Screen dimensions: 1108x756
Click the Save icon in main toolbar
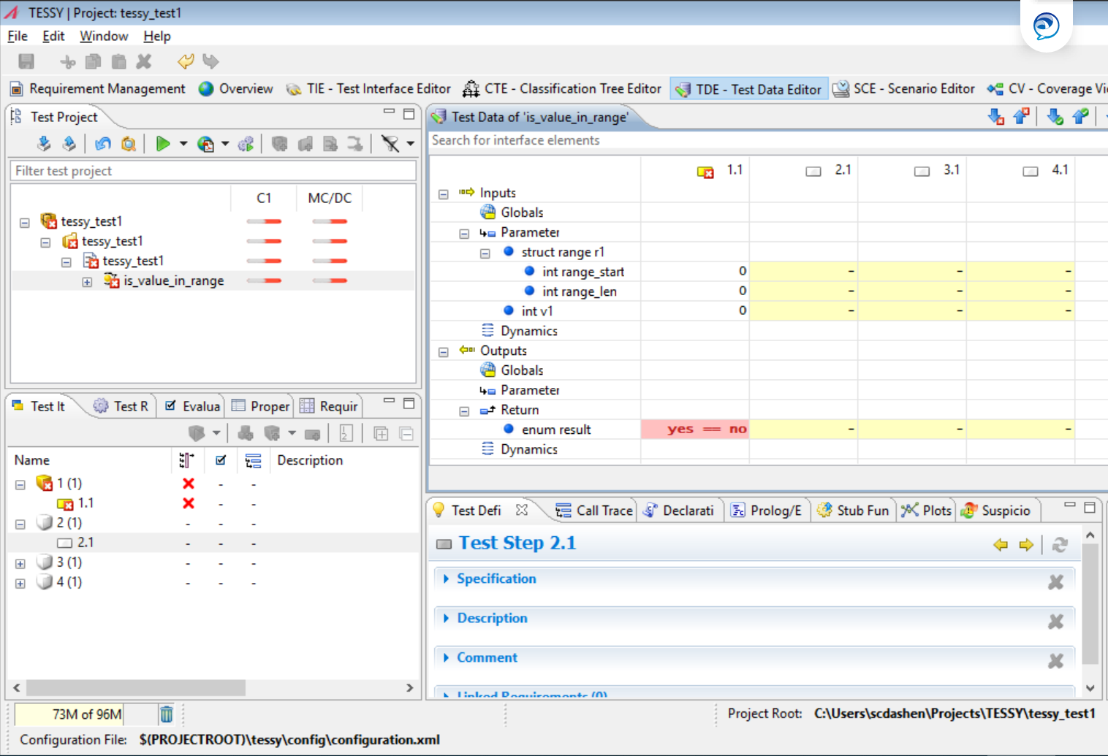(x=26, y=61)
